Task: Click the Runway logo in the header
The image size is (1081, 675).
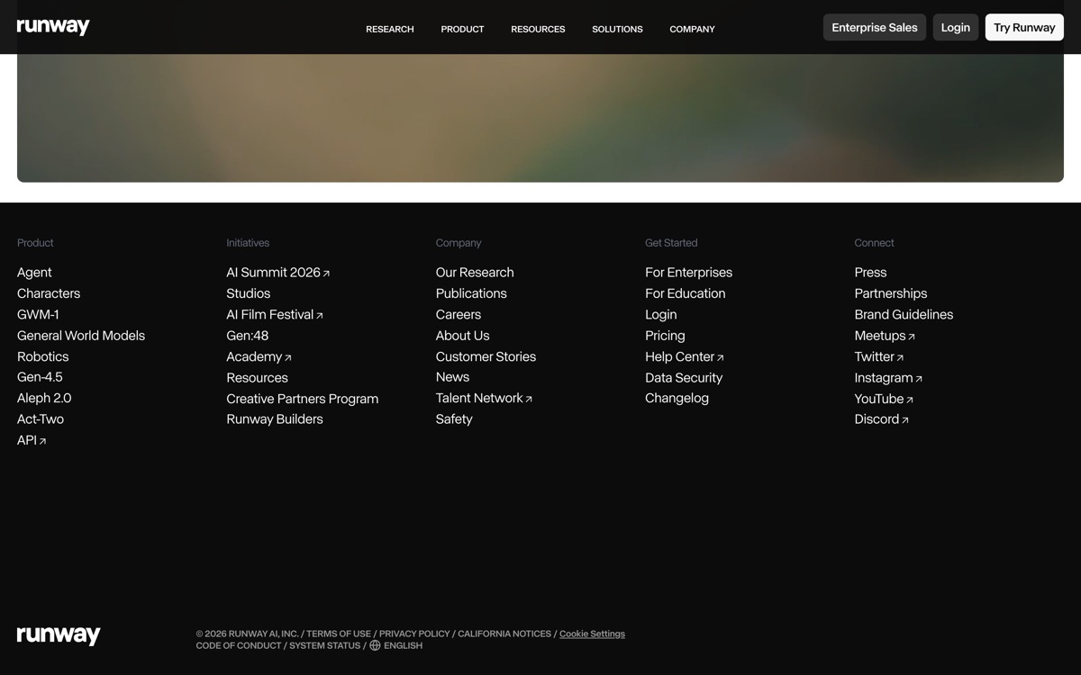Action: point(53,27)
